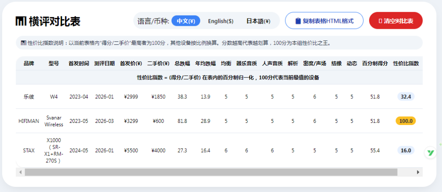Click the comparison table logo icon

pyautogui.click(x=21, y=21)
